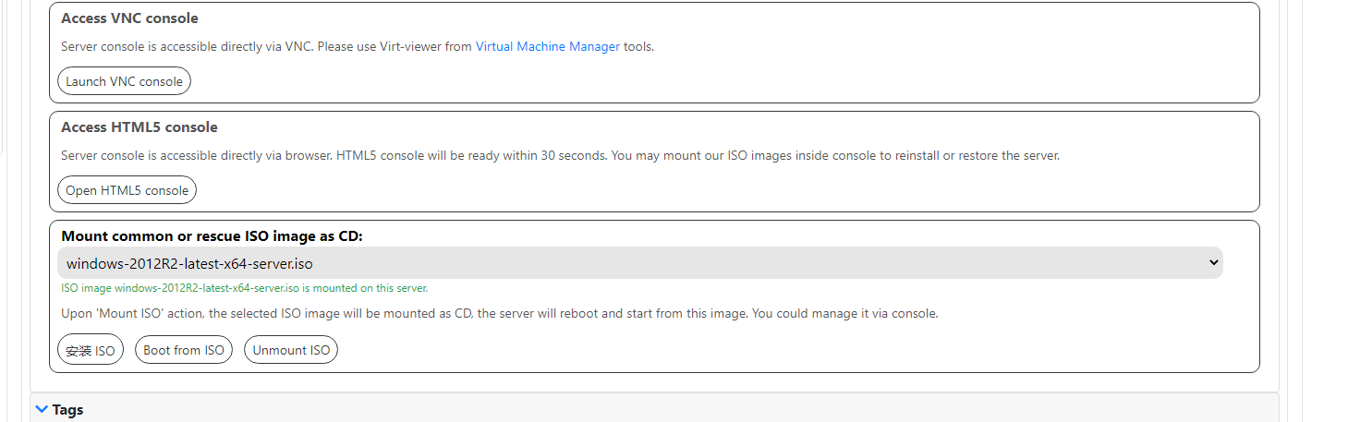The height and width of the screenshot is (422, 1348).
Task: Click the Launch VNC console button
Action: click(124, 81)
